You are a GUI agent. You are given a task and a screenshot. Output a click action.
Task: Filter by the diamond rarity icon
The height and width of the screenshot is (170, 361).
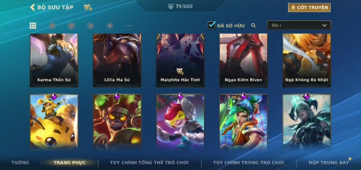coord(110,26)
